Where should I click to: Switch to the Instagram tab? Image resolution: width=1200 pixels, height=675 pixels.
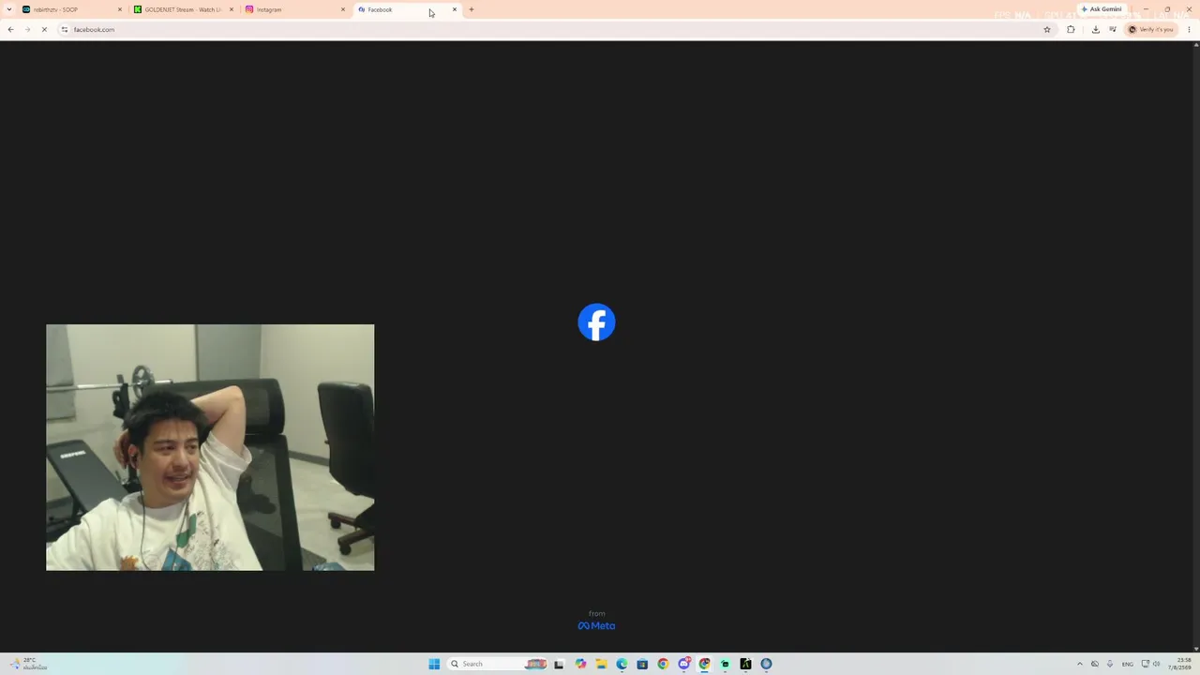click(294, 9)
